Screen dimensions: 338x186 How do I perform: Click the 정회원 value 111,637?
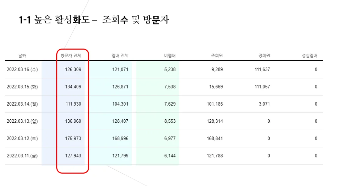click(262, 69)
